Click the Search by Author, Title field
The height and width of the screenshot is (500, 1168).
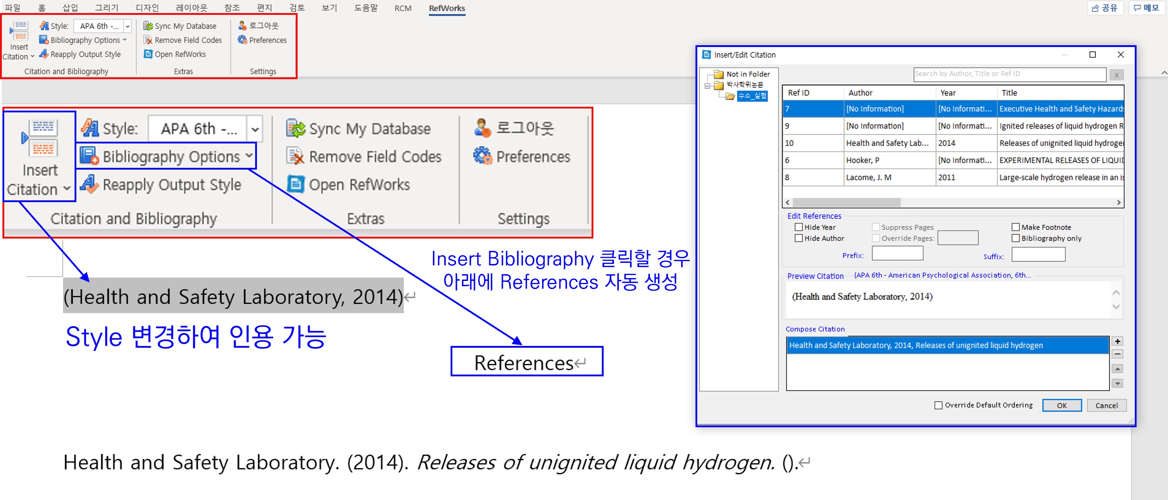(1009, 74)
